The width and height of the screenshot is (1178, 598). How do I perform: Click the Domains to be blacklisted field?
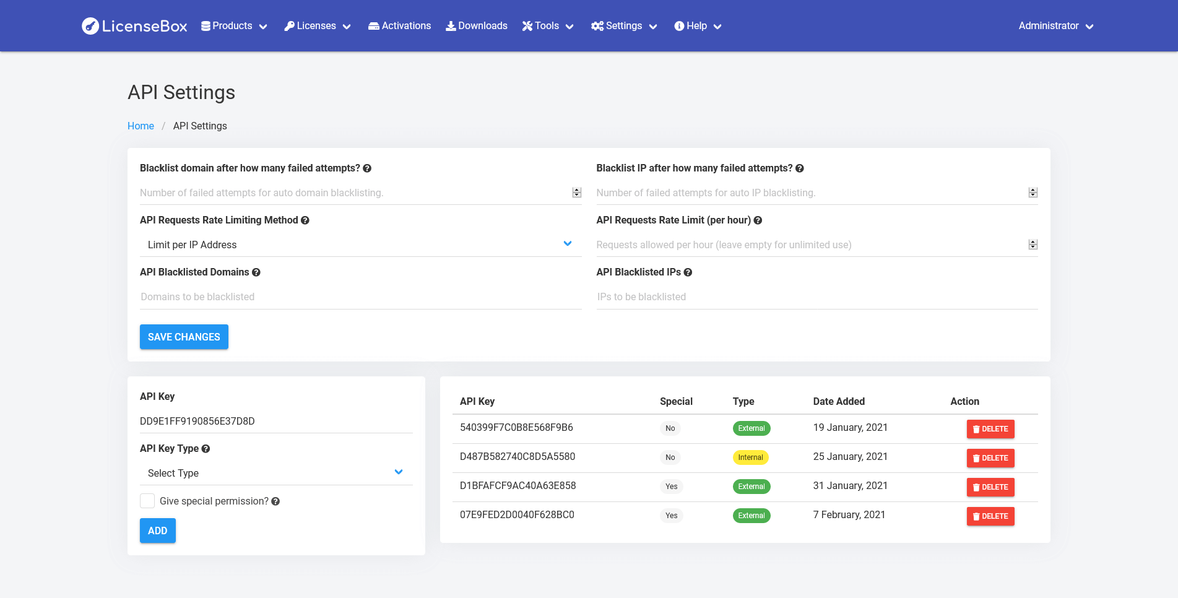coord(360,297)
